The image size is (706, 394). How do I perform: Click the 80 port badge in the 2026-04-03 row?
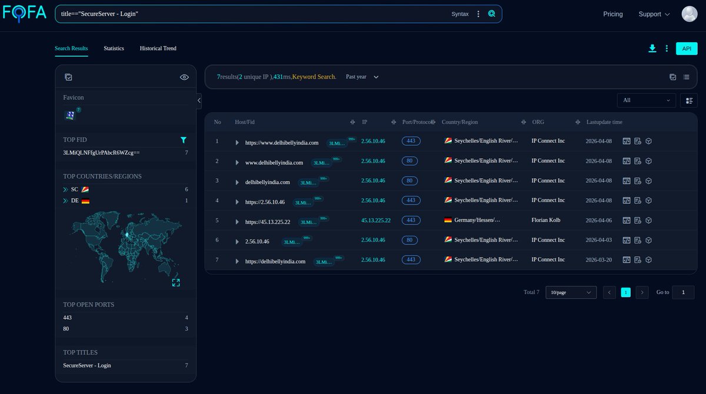(409, 240)
